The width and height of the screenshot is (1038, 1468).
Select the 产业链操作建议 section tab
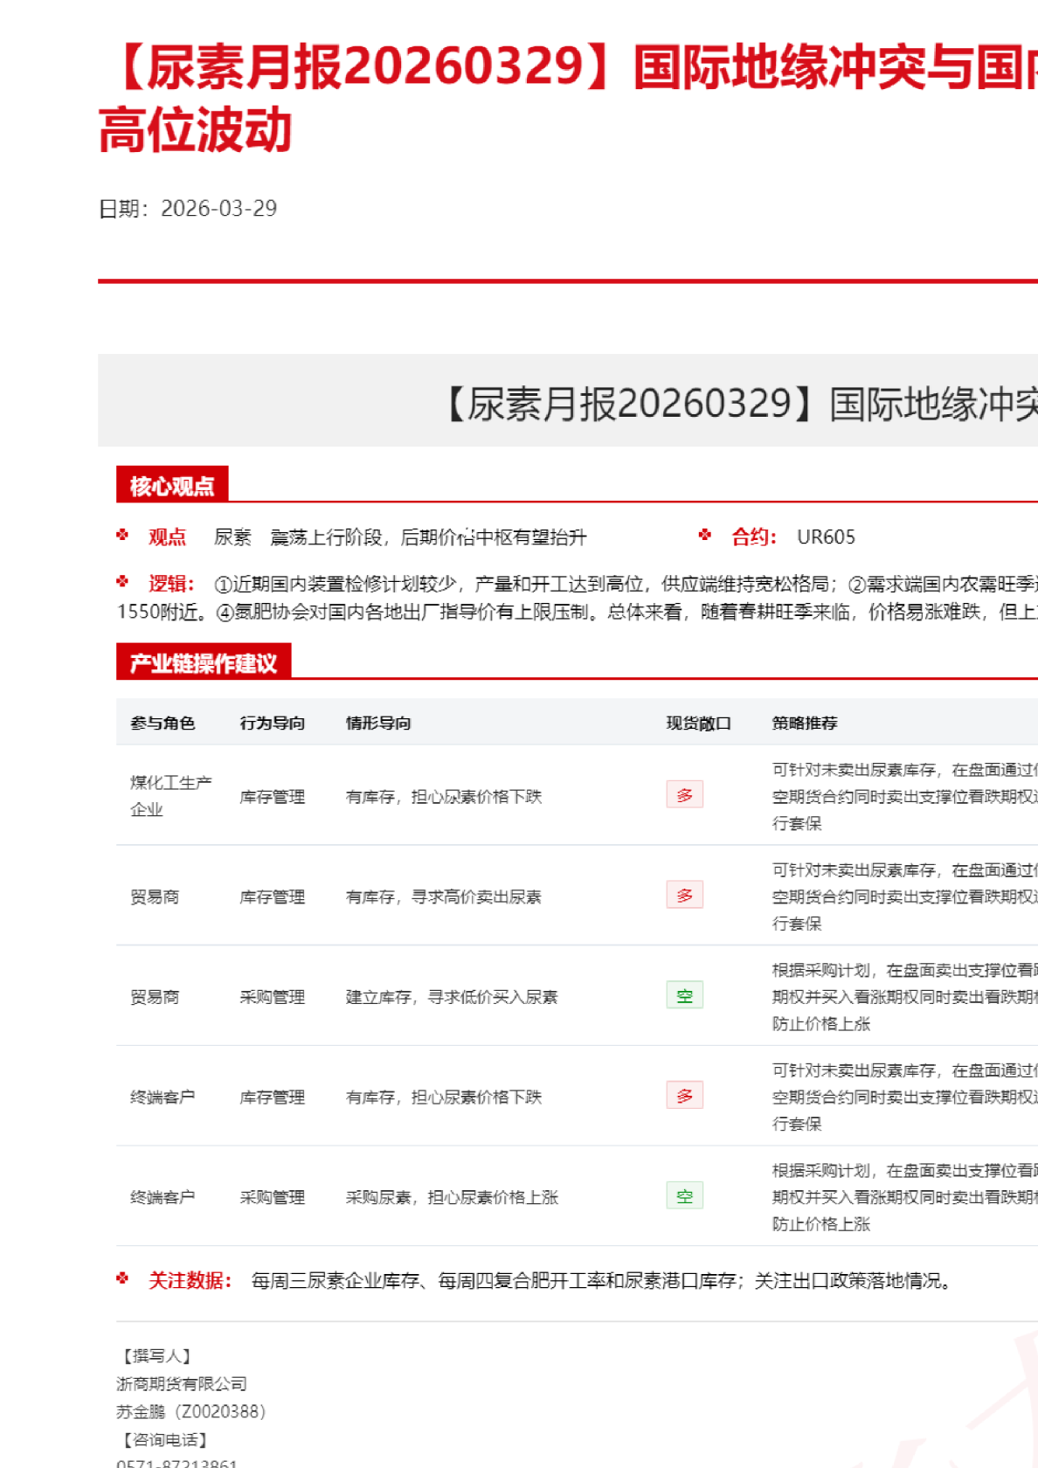(x=204, y=662)
